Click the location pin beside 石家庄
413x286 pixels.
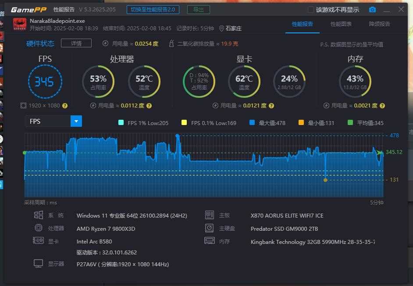[221, 28]
